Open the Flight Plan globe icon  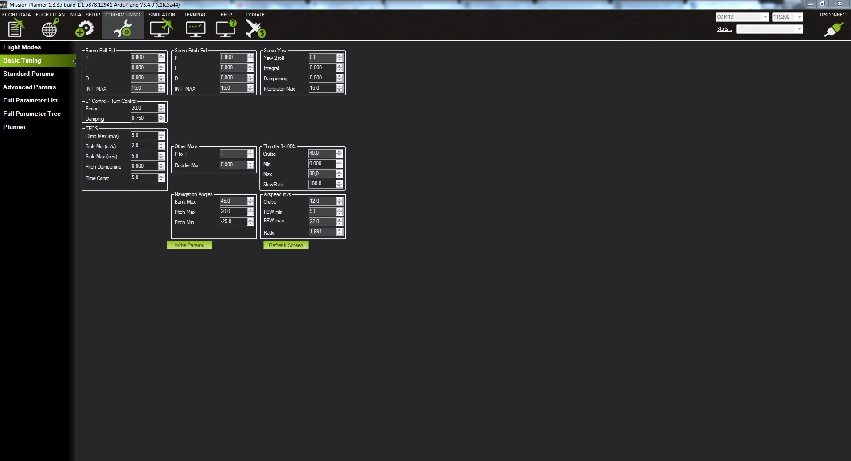pyautogui.click(x=50, y=28)
